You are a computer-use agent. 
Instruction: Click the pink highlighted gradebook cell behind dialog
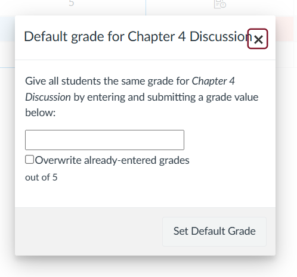click(x=284, y=29)
